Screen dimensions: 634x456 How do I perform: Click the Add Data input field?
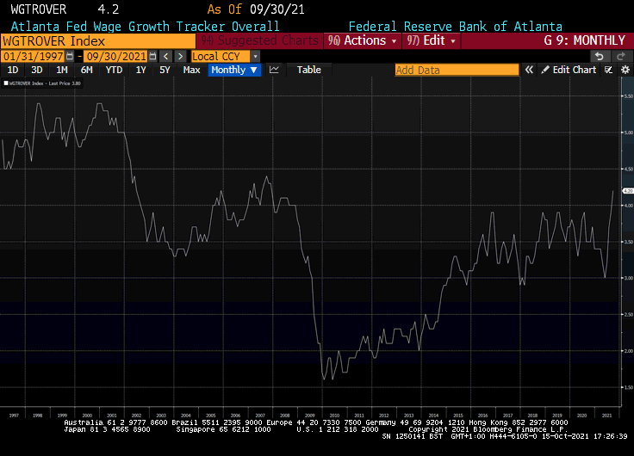[x=457, y=70]
